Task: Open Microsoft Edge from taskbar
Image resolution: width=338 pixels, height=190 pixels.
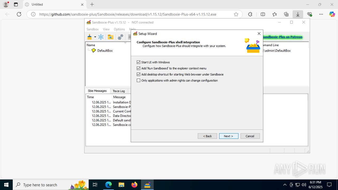Action: click(109, 185)
